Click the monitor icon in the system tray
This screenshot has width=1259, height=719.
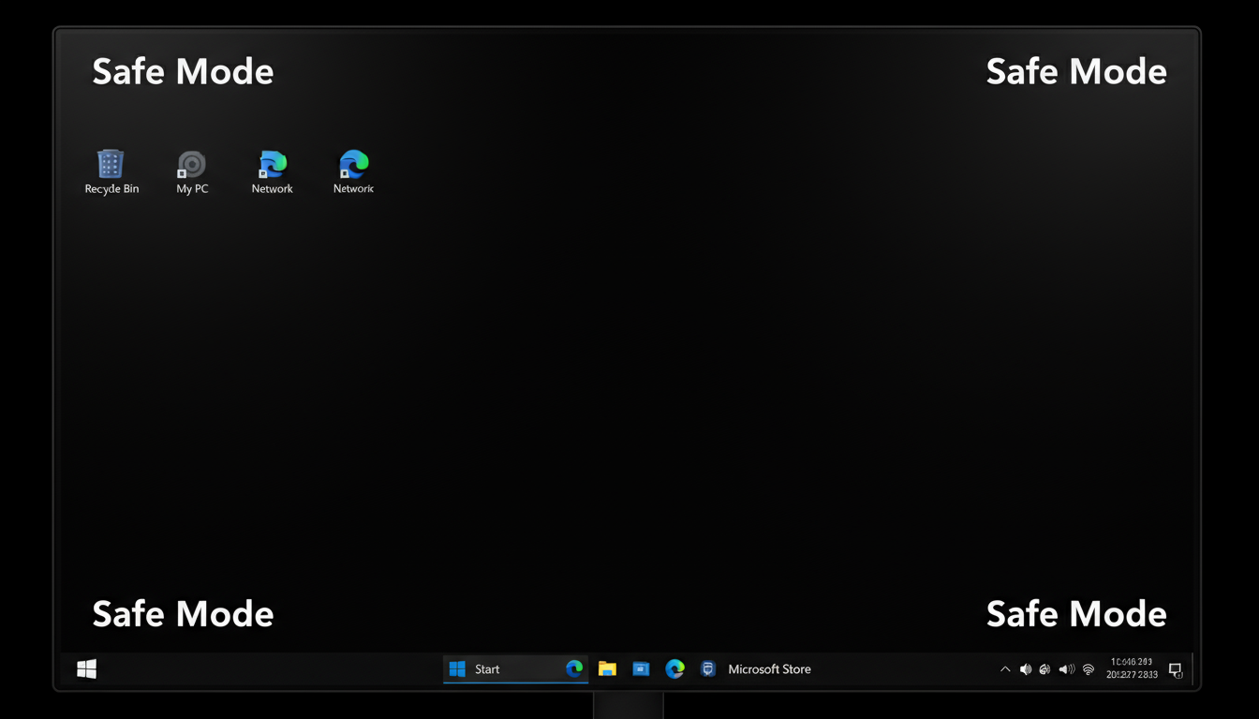pyautogui.click(x=1176, y=669)
